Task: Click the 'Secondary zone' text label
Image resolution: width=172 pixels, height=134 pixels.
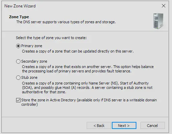Action: tap(34, 61)
